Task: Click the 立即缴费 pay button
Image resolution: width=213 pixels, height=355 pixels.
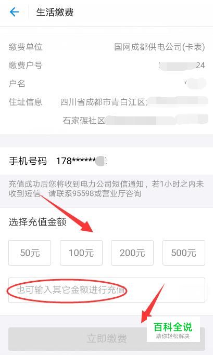Action: (107, 339)
